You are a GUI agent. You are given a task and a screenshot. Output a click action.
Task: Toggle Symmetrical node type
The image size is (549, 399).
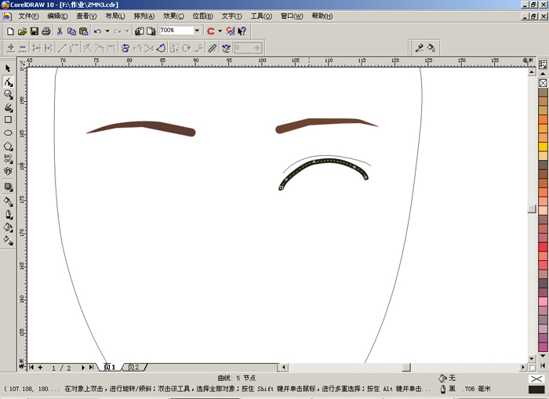pos(111,48)
